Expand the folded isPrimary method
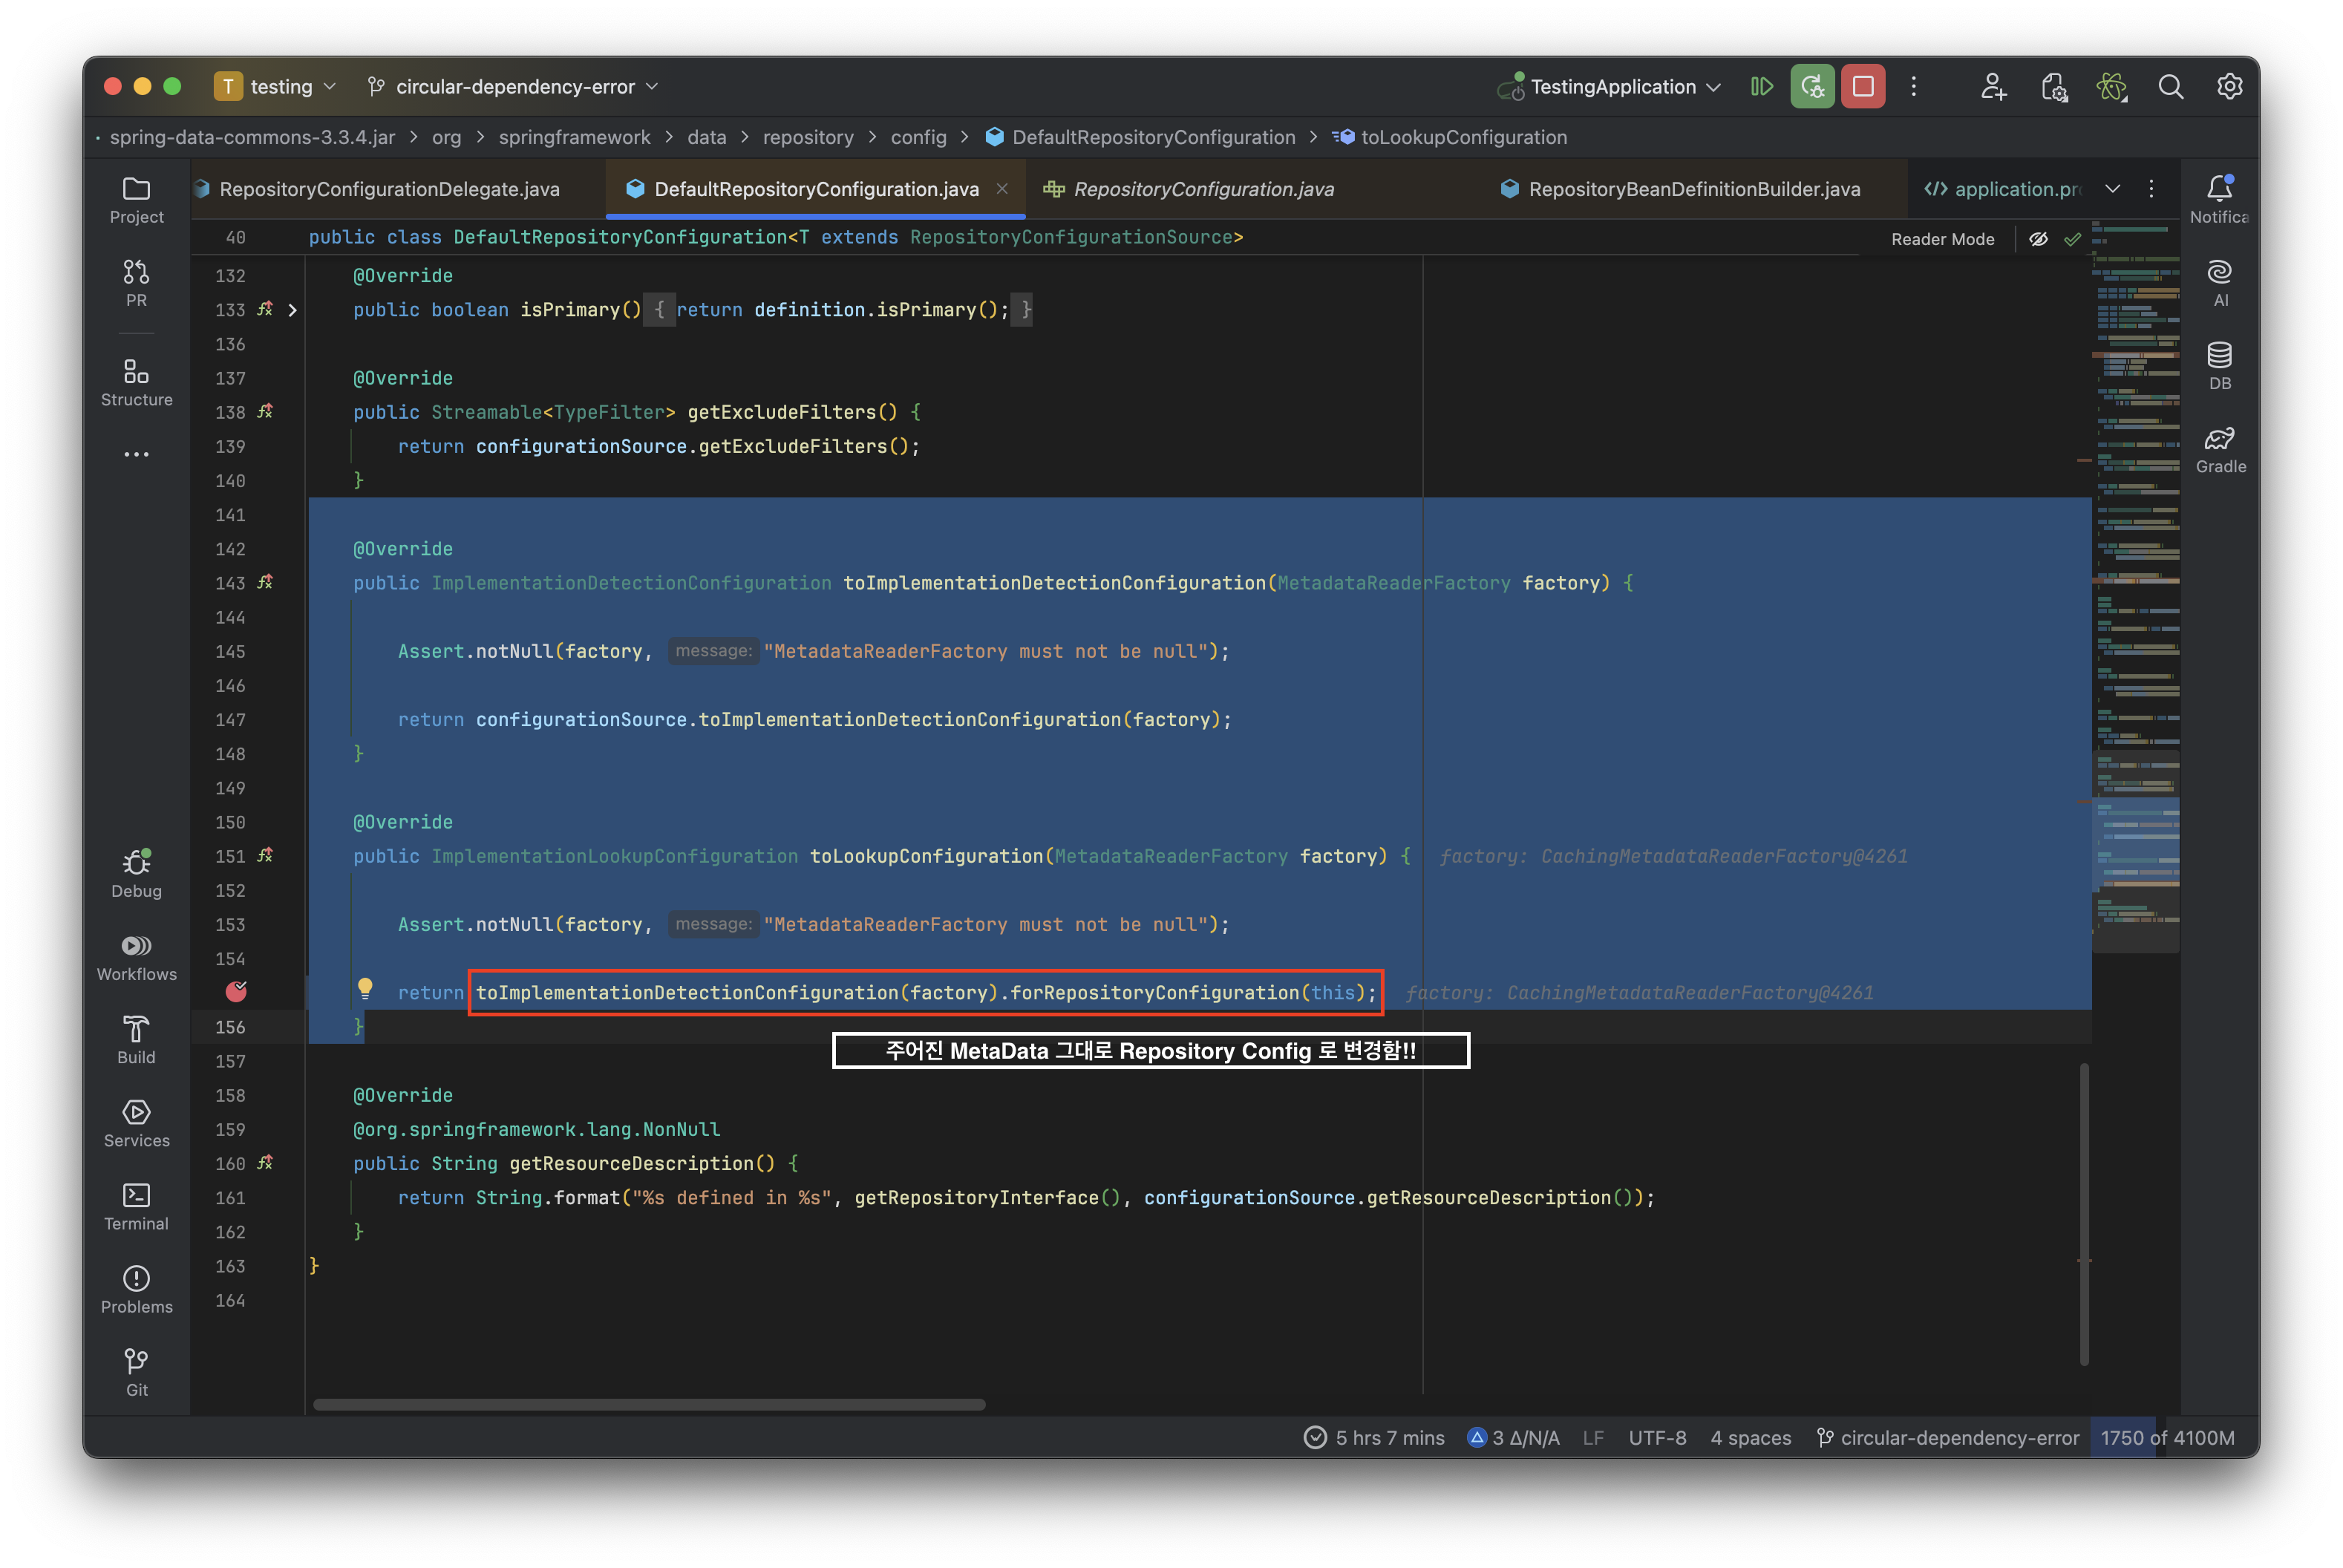2343x1568 pixels. tap(292, 310)
